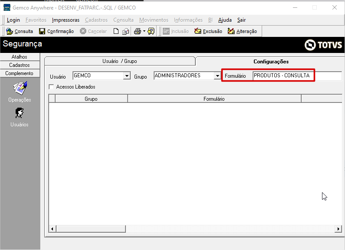Click the Formulário column header

[x=214, y=99]
